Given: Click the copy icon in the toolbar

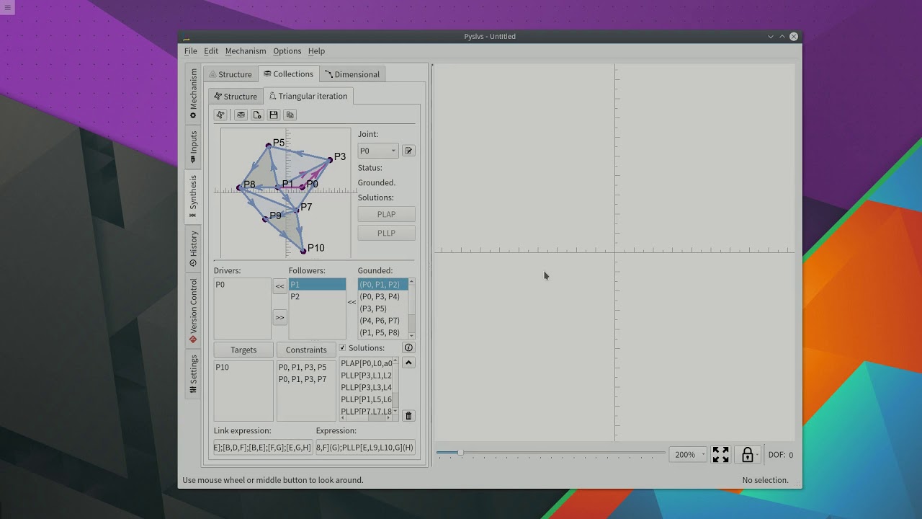Looking at the screenshot, I should coord(290,115).
